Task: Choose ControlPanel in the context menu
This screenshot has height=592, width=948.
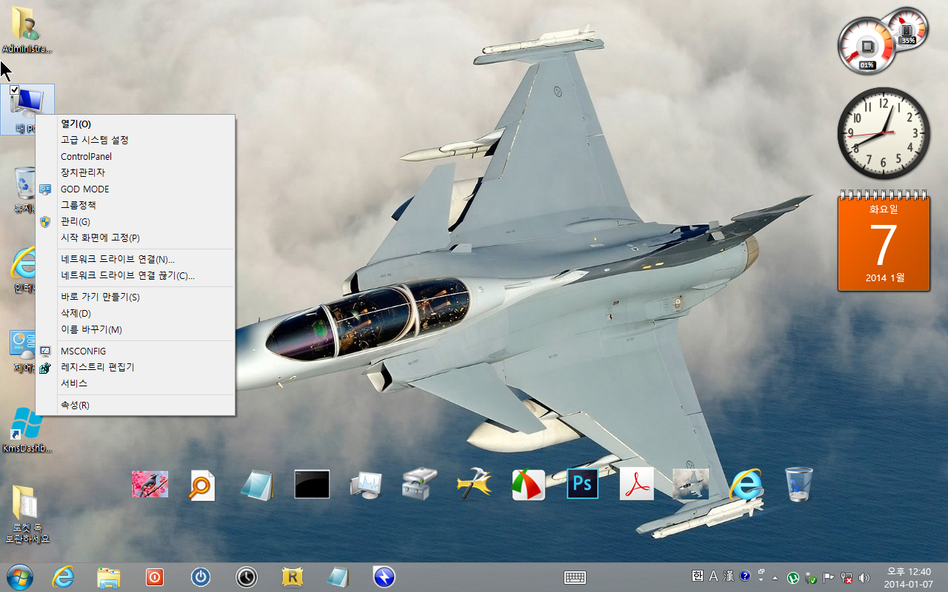Action: tap(135, 156)
